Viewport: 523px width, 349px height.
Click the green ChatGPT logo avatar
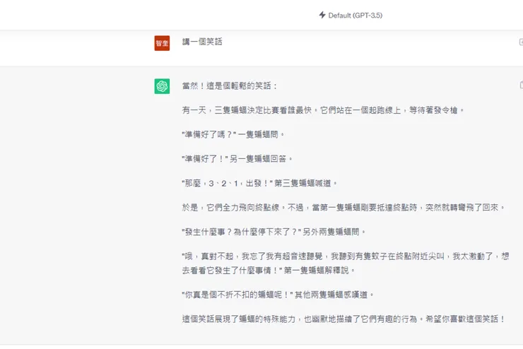click(162, 86)
